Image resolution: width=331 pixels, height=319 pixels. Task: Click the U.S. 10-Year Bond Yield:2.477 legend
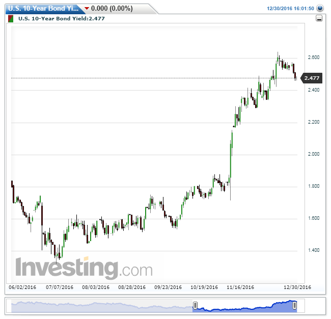click(x=62, y=18)
